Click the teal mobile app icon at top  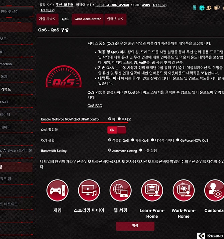[x=195, y=8]
